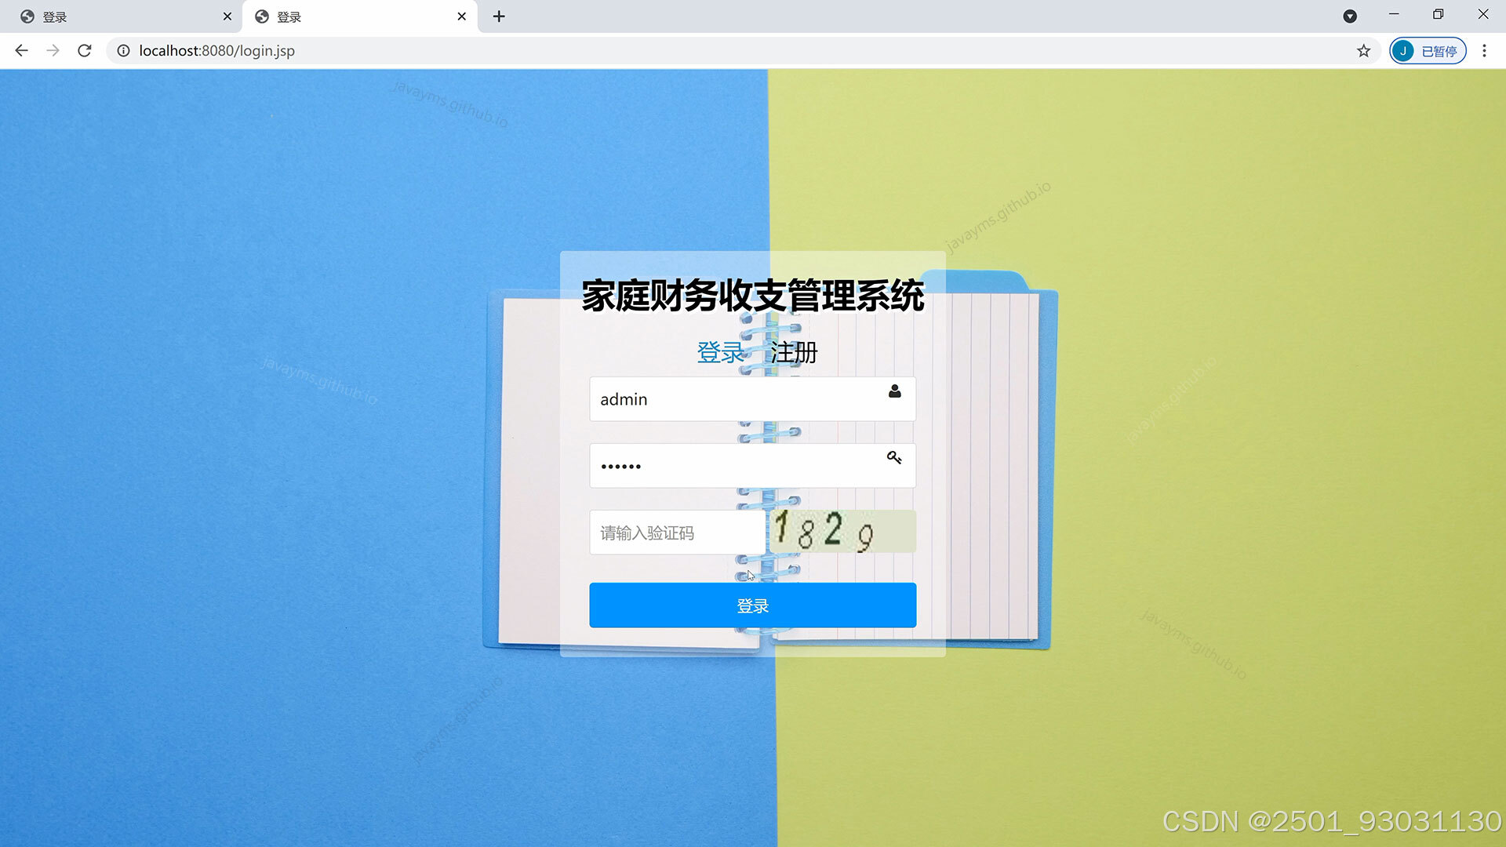
Task: Open the Chrome three-dot menu
Action: [x=1484, y=51]
